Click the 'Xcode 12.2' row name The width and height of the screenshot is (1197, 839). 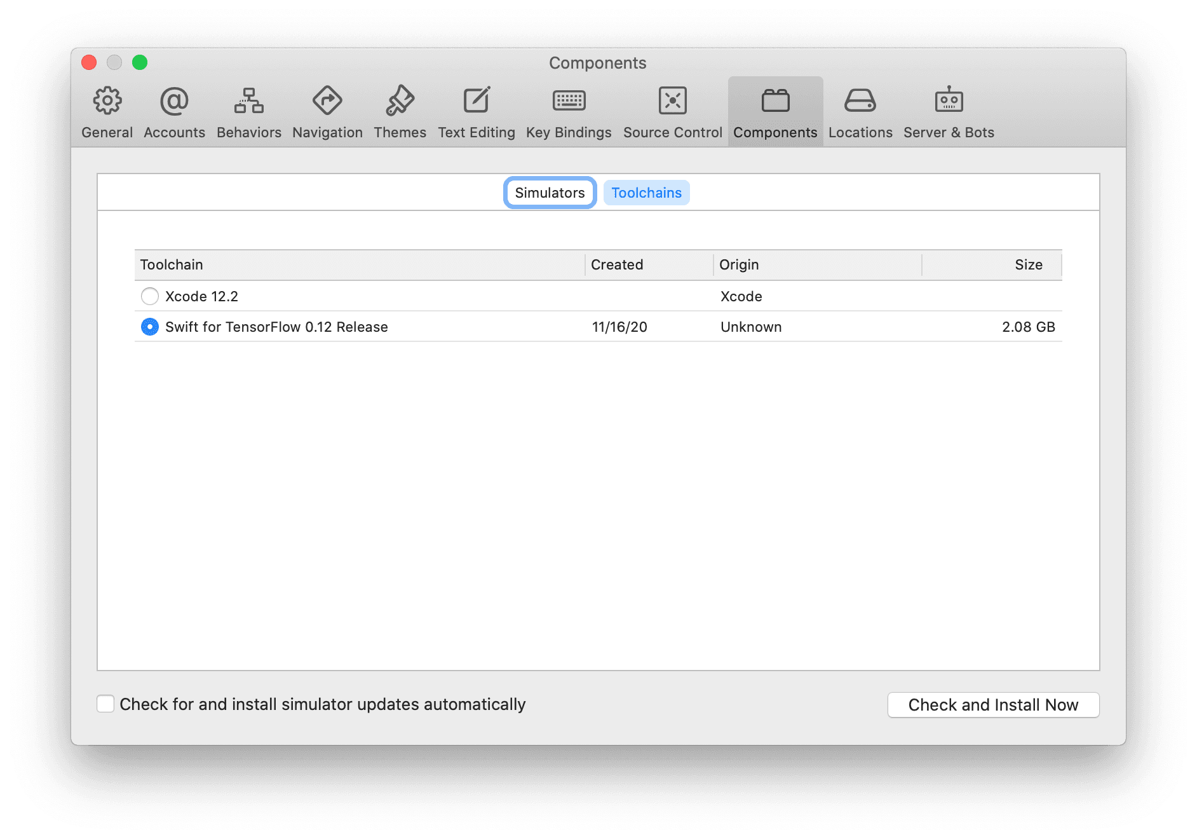pyautogui.click(x=201, y=296)
